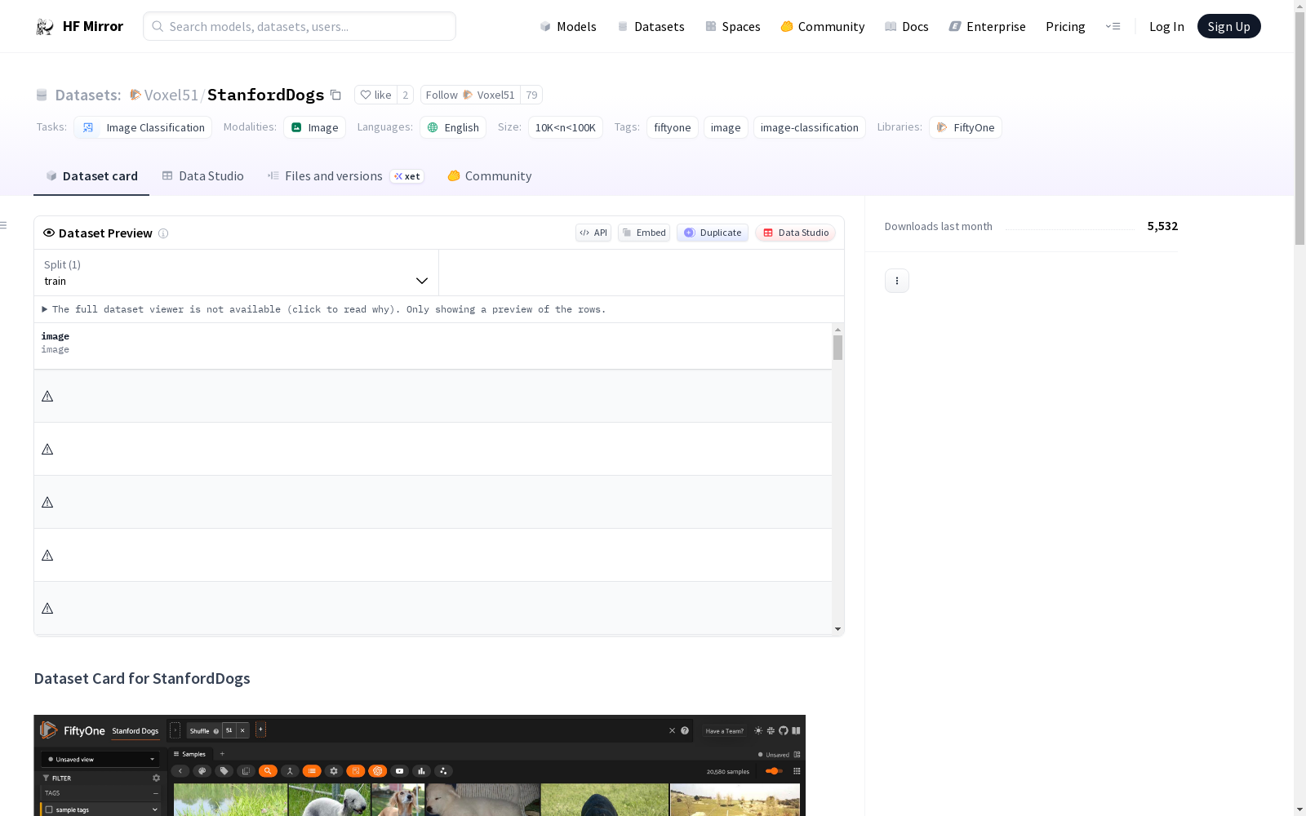The image size is (1306, 816).
Task: Switch to the Data Studio tab
Action: [x=202, y=176]
